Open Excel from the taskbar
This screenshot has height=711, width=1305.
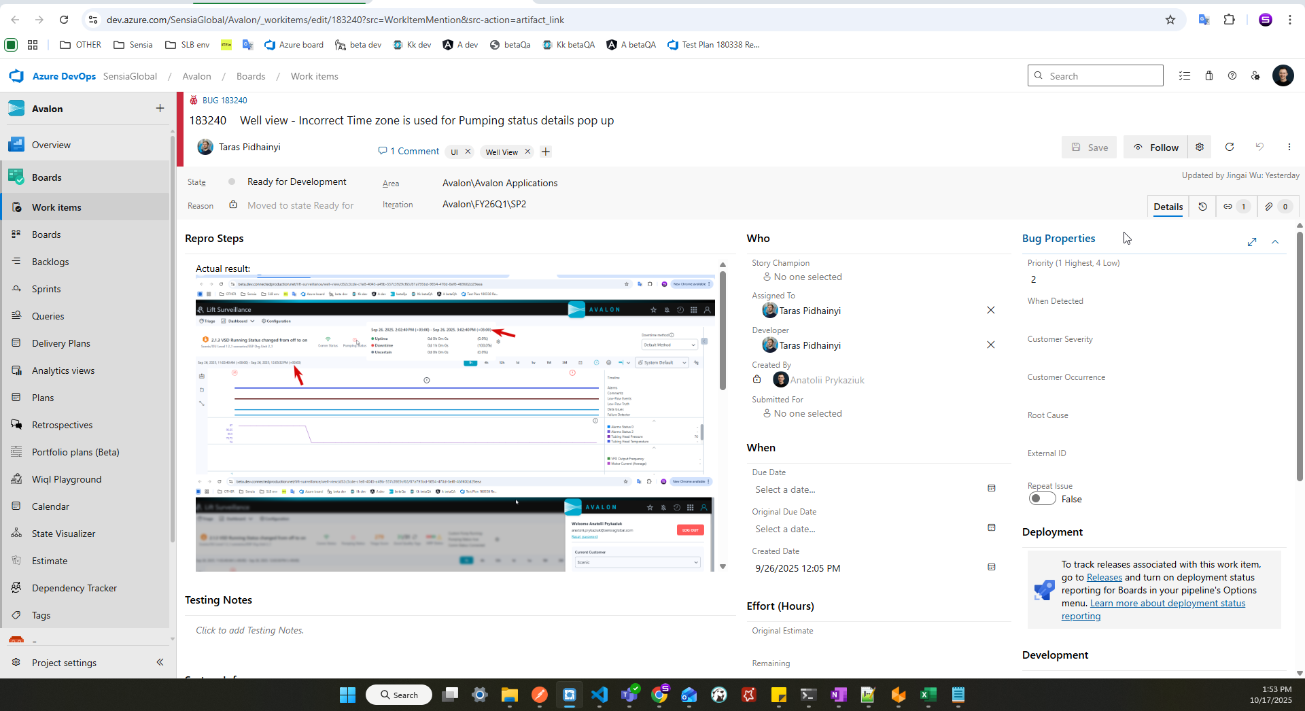coord(928,695)
